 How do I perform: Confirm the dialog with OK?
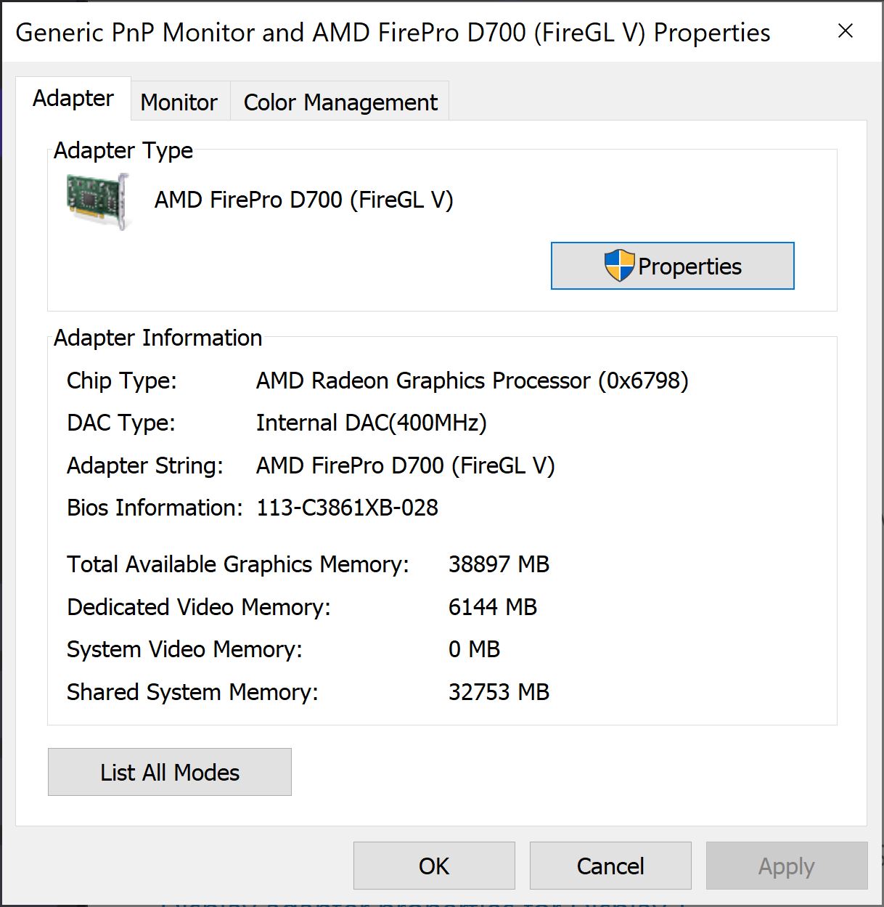434,866
